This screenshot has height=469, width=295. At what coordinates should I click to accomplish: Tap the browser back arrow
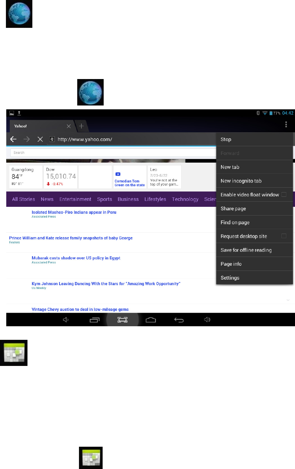click(13, 139)
